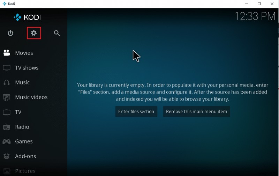Open the power options icon
The height and width of the screenshot is (176, 279).
pyautogui.click(x=10, y=33)
